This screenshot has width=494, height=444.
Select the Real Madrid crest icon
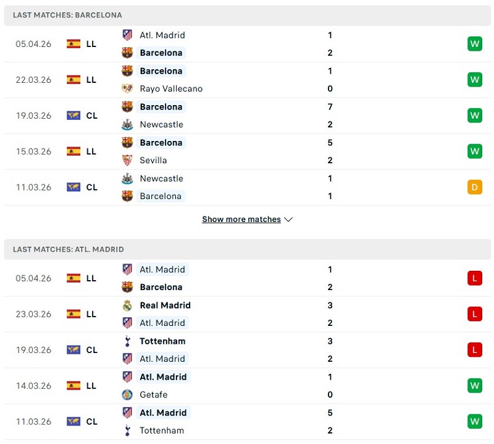click(x=127, y=305)
